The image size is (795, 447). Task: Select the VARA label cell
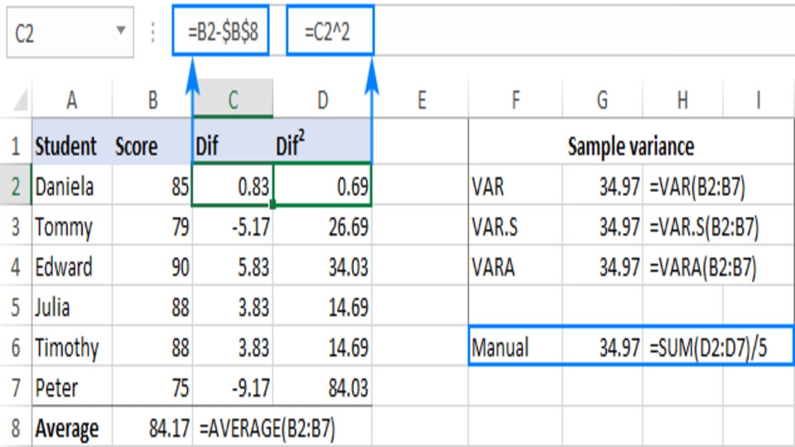[515, 267]
